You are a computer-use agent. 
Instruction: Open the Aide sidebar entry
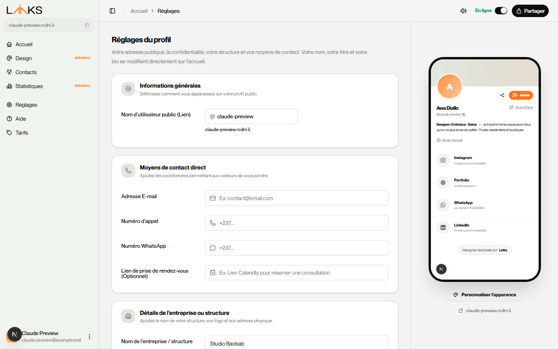point(49,119)
